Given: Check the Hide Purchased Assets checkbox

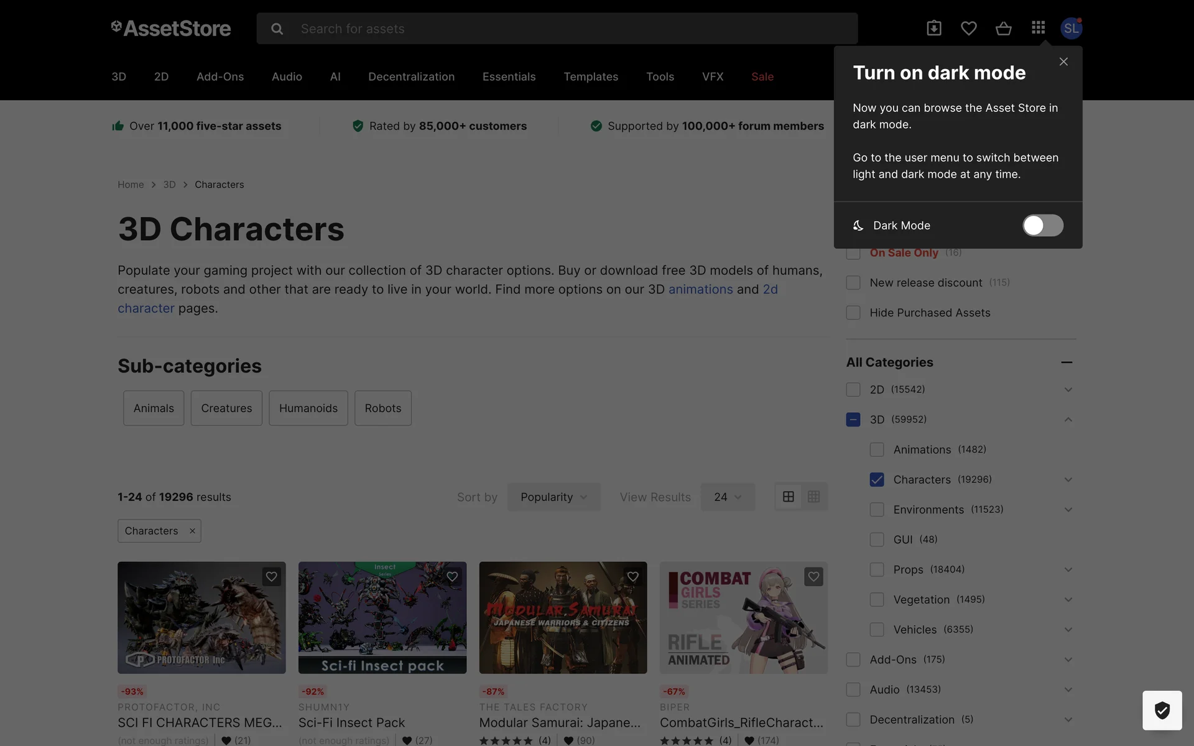Looking at the screenshot, I should 853,313.
